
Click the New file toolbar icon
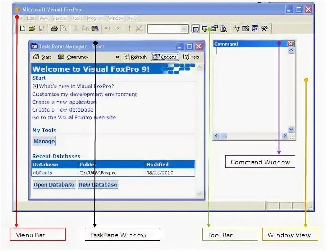[x=23, y=28]
